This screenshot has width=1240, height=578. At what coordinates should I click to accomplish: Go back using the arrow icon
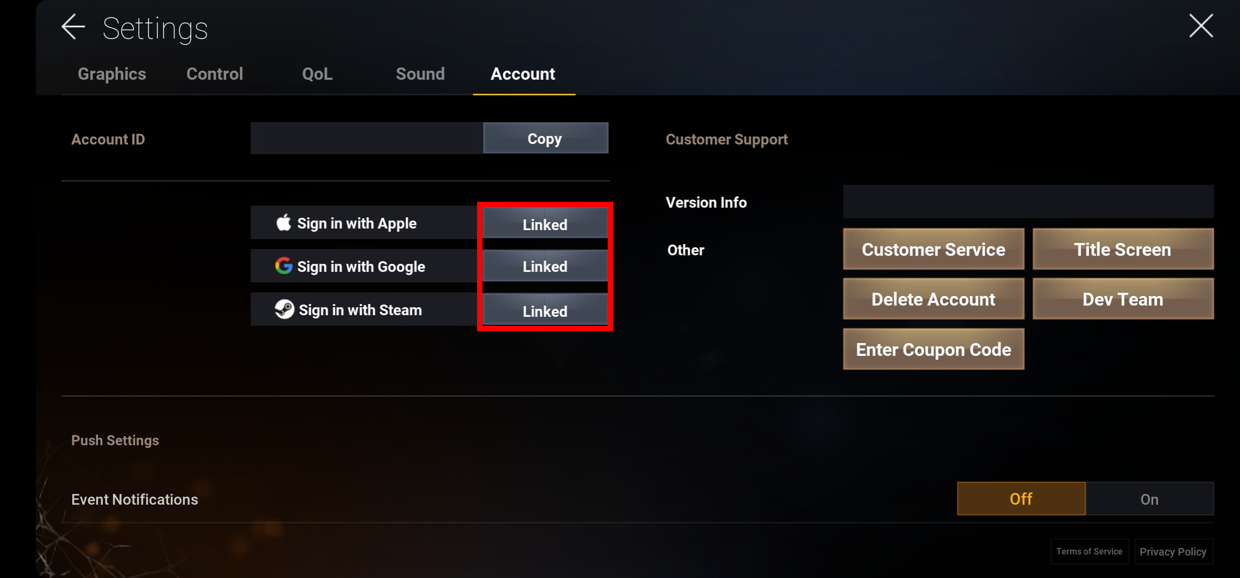(x=73, y=27)
